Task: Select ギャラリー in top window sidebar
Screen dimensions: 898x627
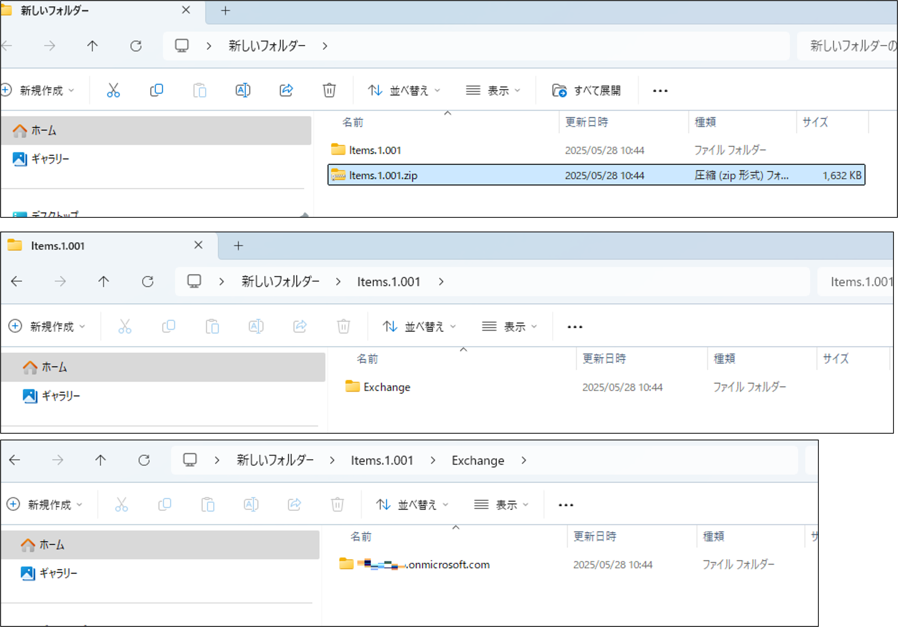Action: click(156, 159)
